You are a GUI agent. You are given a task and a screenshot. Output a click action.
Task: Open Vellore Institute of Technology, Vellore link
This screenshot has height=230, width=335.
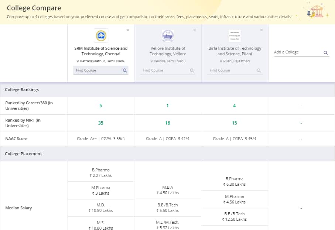click(168, 51)
